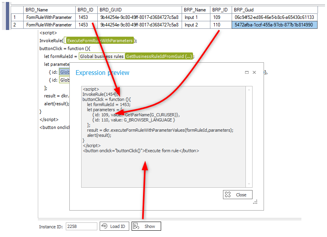Click the BRP_ID cell 109
This screenshot has height=237, width=327.
pyautogui.click(x=221, y=17)
